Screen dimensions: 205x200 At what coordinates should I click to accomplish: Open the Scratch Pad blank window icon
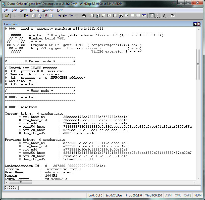[x=132, y=16]
